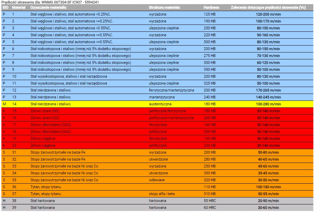The height and width of the screenshot is (212, 314).
Task: Click the 170-265 m/min cutting speed cell
Action: pos(268,90)
